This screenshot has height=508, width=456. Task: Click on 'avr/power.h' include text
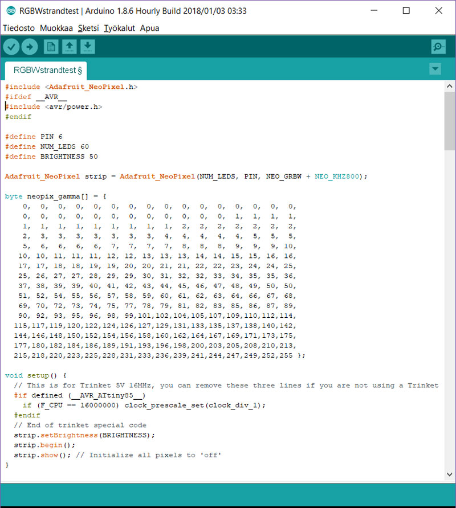point(74,106)
